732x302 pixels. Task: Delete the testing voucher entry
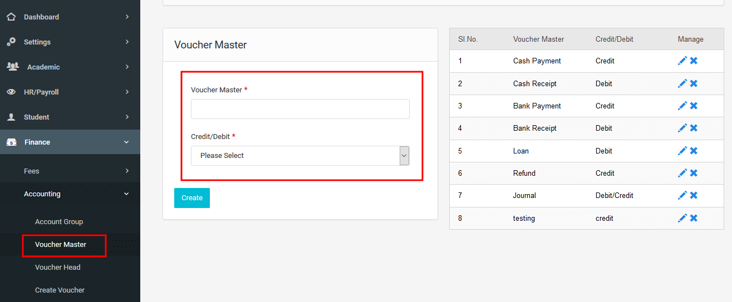pos(694,218)
